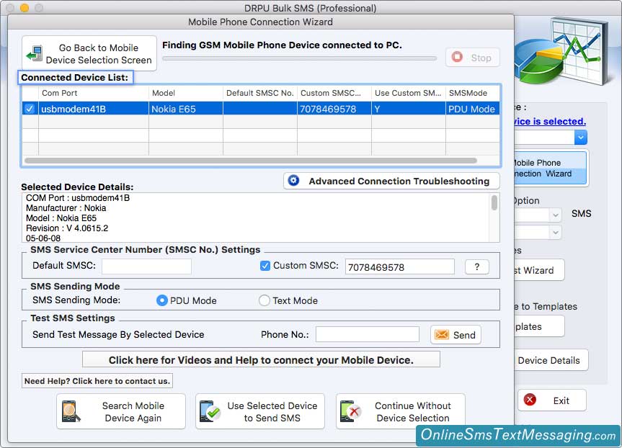Click the question mark help button

[477, 266]
